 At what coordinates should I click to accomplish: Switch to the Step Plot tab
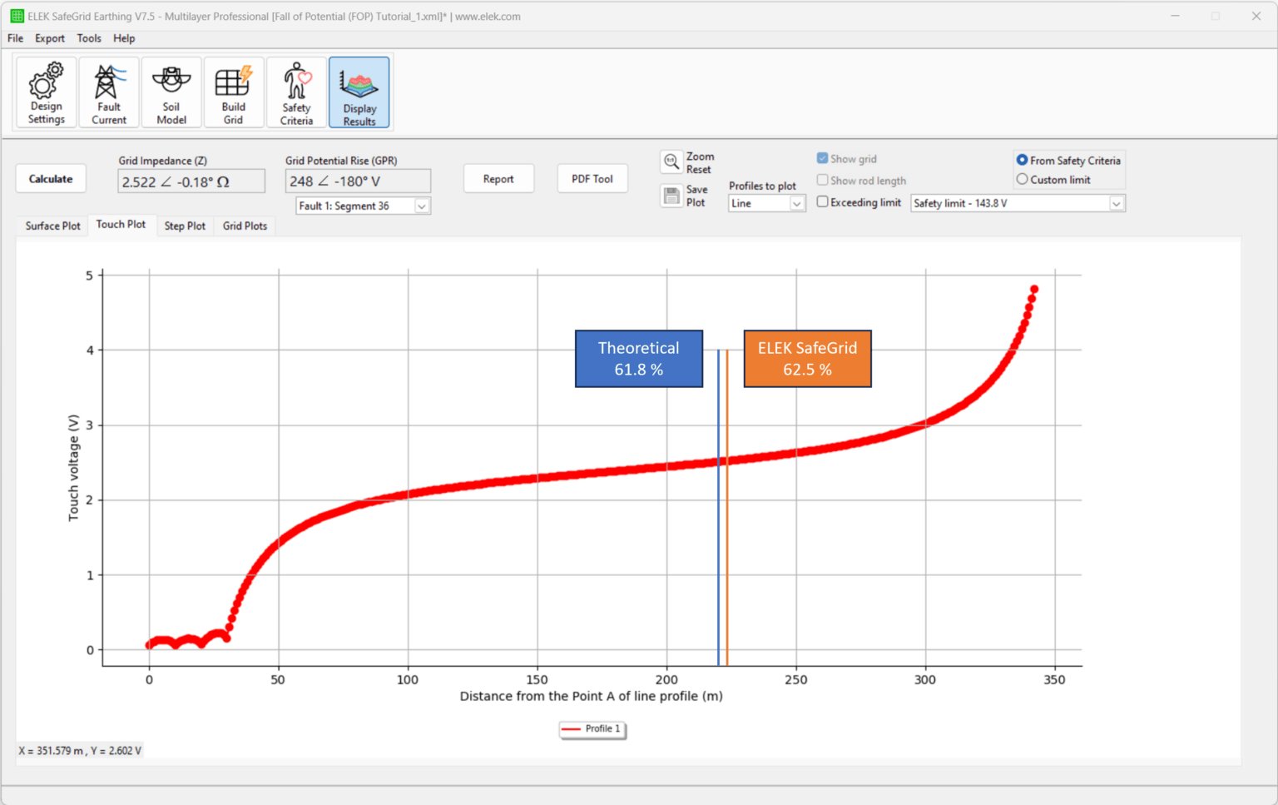point(185,226)
